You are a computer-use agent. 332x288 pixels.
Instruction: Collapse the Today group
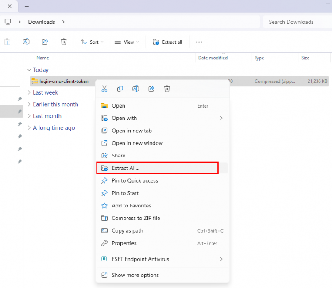[x=29, y=70]
